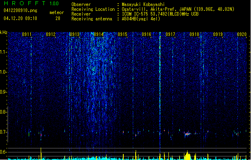Click the 0.7 kHz axis label
This screenshot has height=160, width=251.
[x=3, y=132]
